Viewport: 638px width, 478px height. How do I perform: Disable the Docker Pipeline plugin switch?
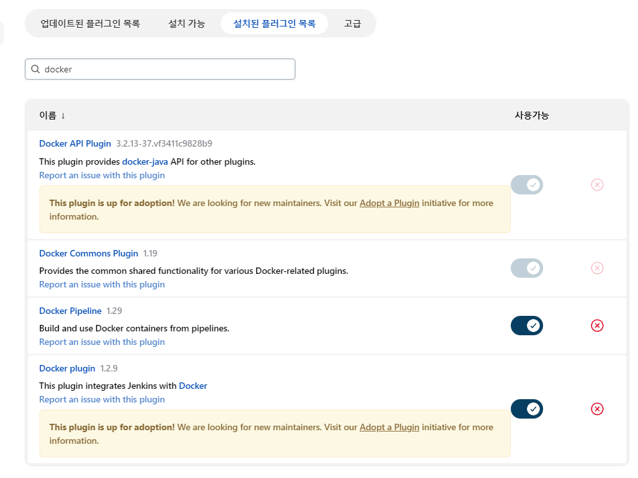coord(527,326)
